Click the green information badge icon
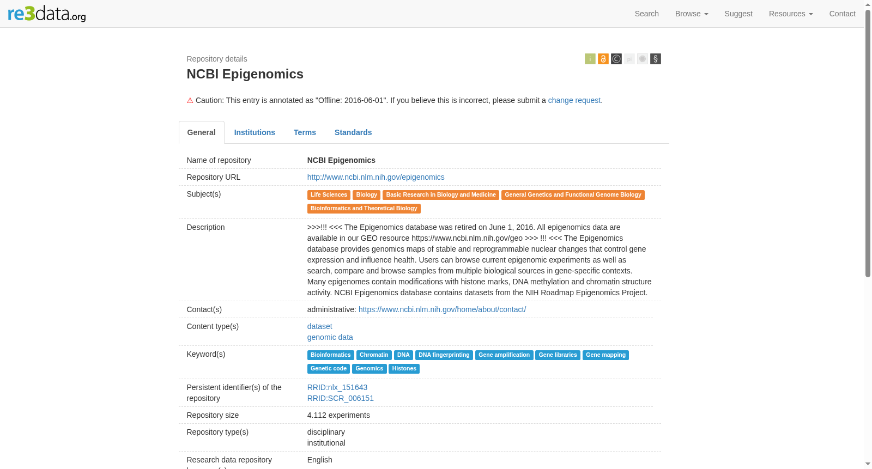 [590, 59]
